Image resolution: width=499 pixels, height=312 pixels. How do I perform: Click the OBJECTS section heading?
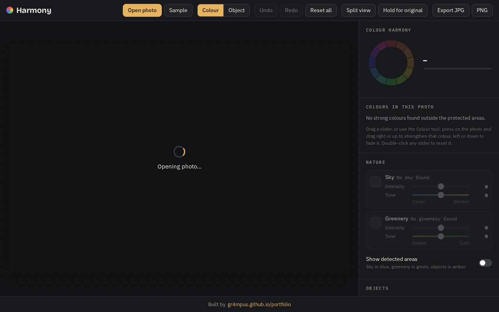[x=377, y=288]
